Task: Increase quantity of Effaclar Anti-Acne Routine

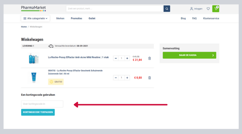Action: coord(127,58)
